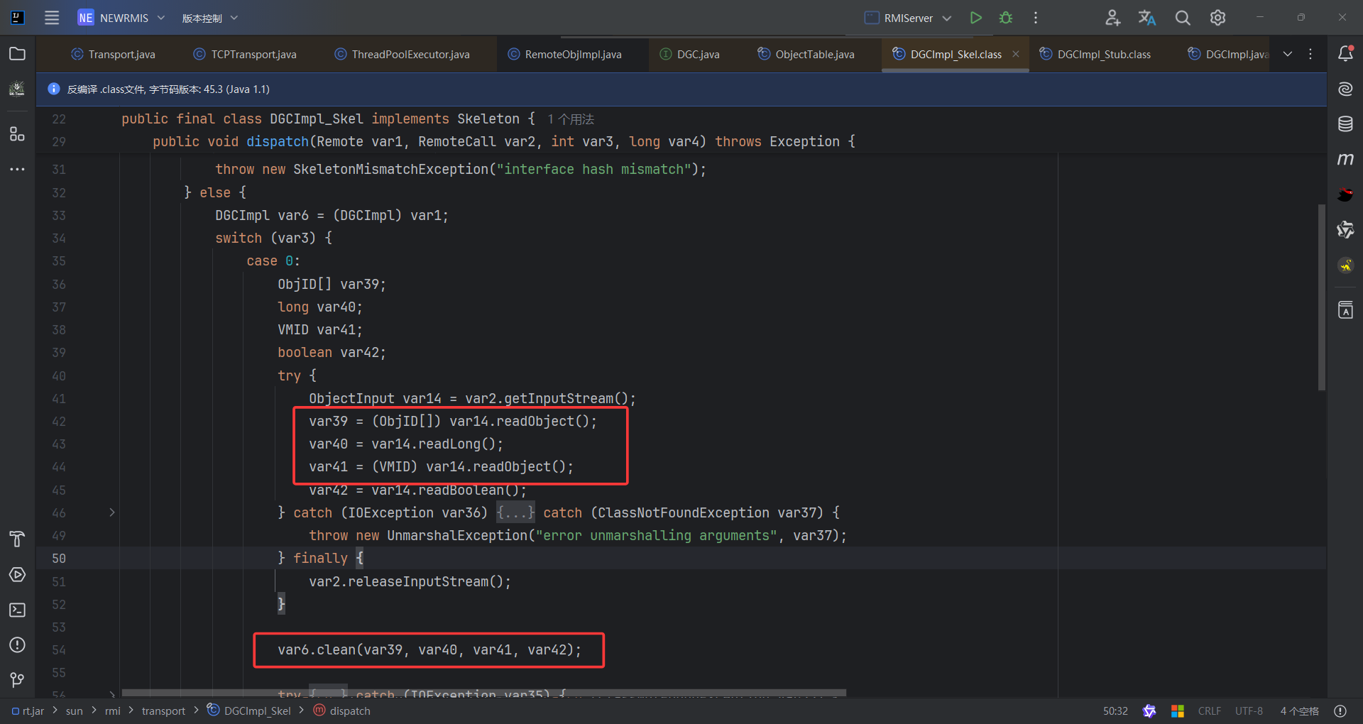Viewport: 1363px width, 724px height.
Task: Switch to the Transport.java tab
Action: 114,54
